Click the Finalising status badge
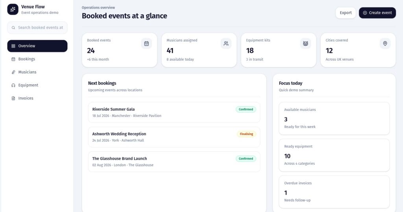 pyautogui.click(x=246, y=134)
